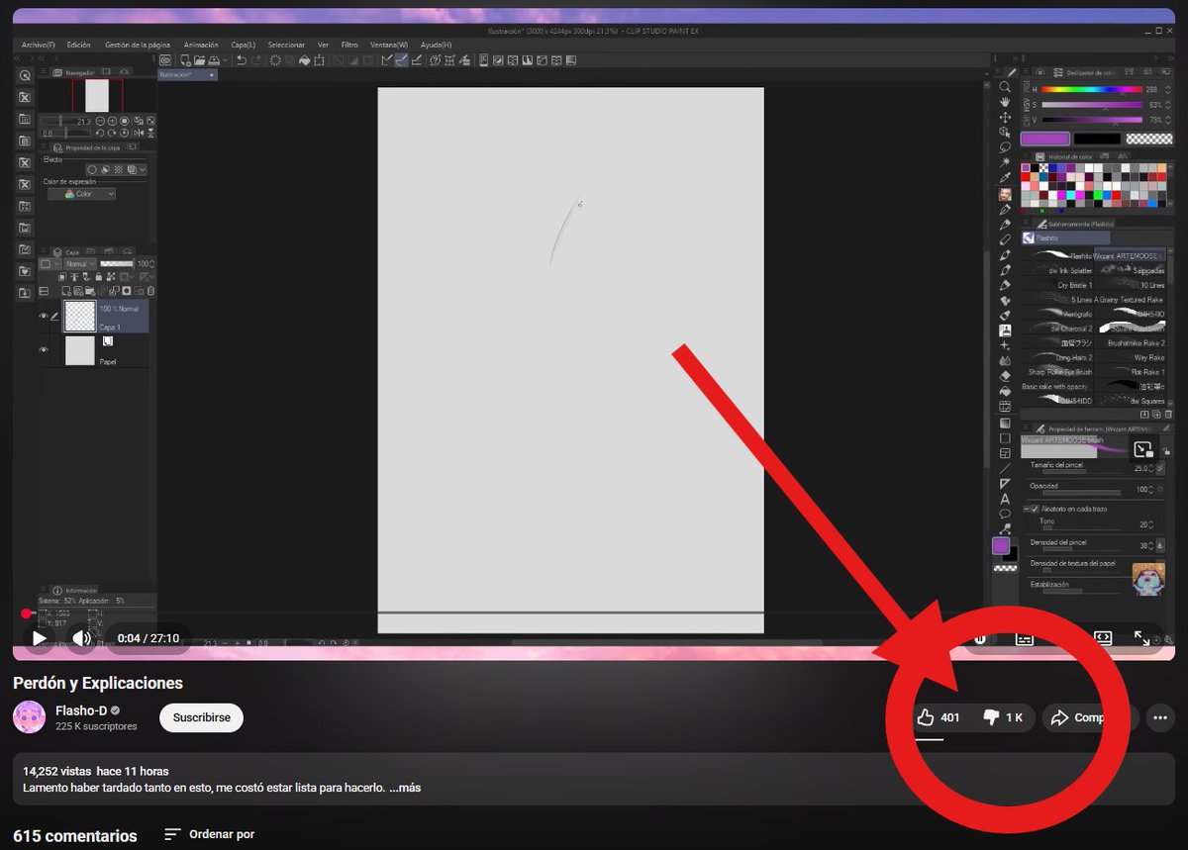Switch the player to theater mode
1188x850 pixels.
click(1102, 638)
